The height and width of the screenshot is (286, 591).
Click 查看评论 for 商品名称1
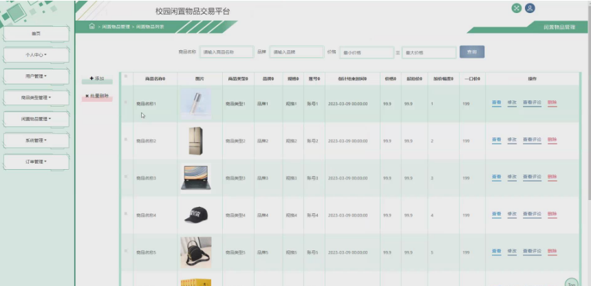532,103
